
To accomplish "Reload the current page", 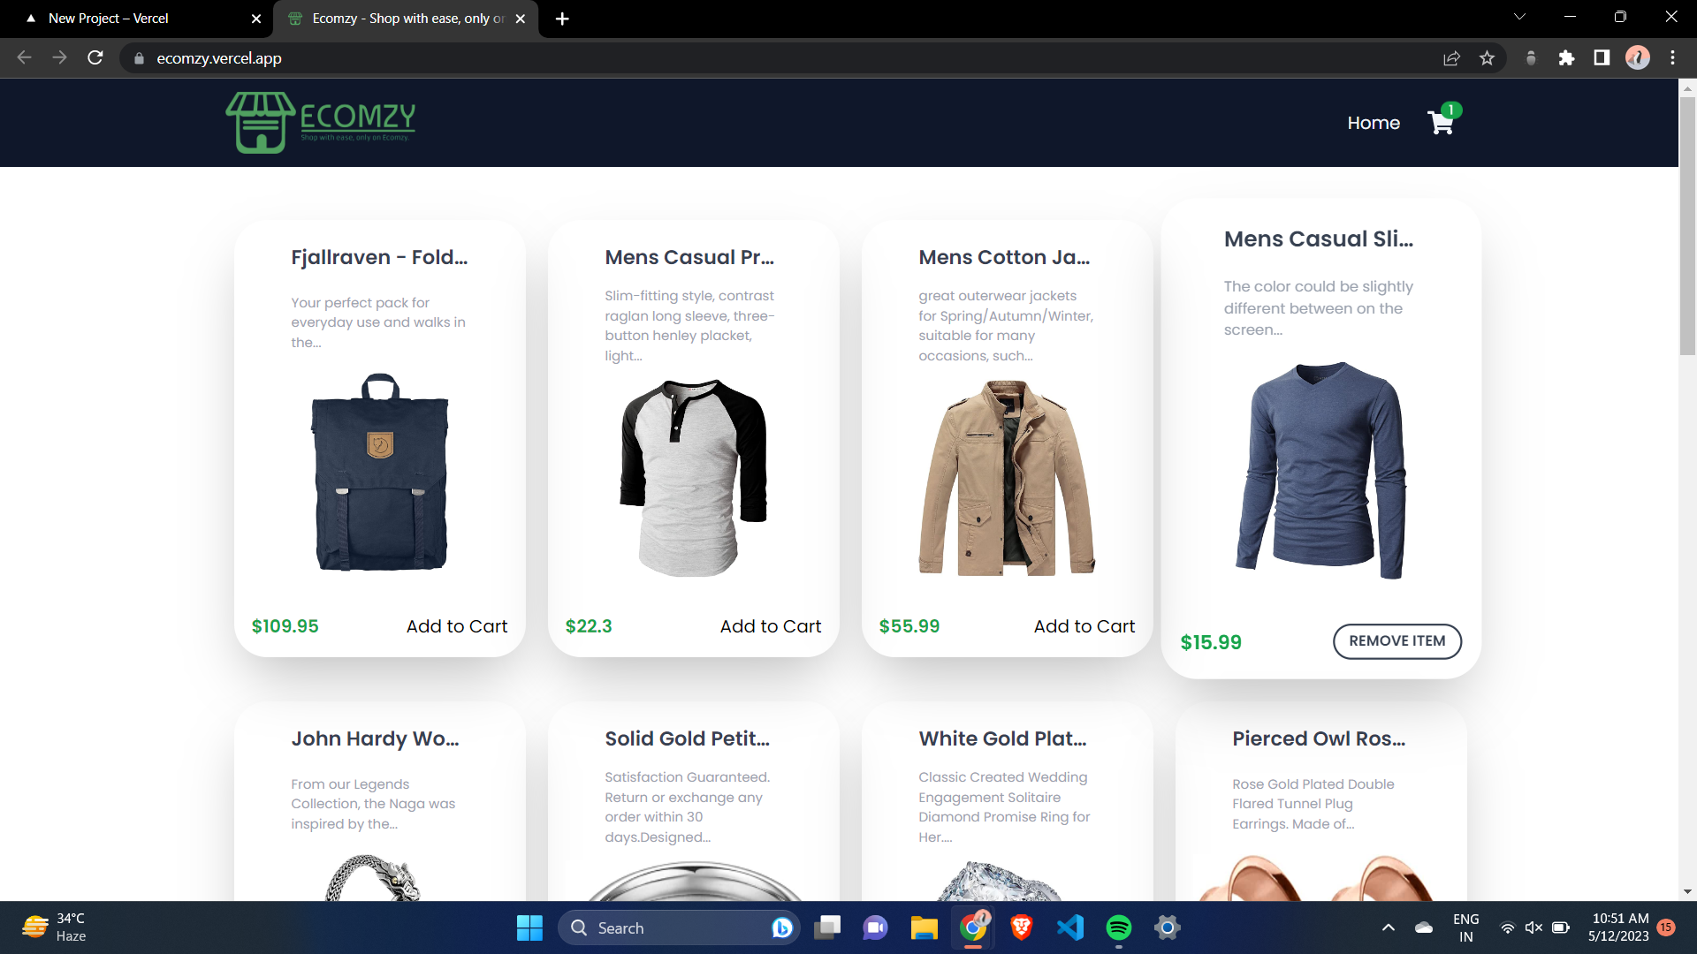I will click(x=95, y=58).
